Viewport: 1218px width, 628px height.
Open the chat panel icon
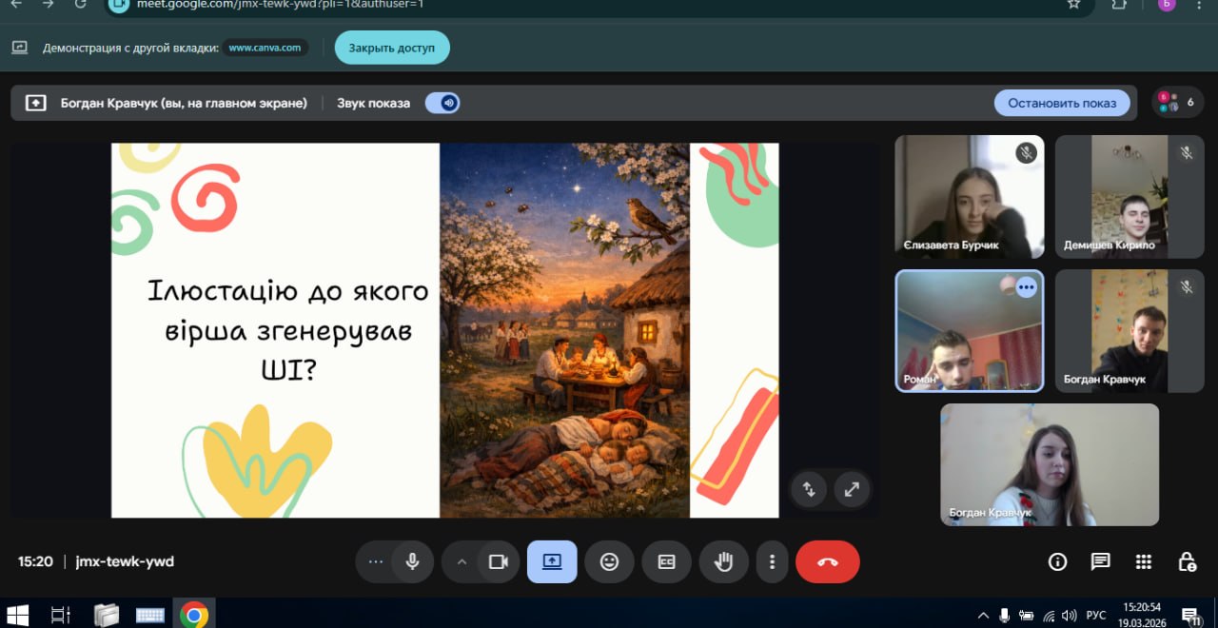coord(1100,561)
